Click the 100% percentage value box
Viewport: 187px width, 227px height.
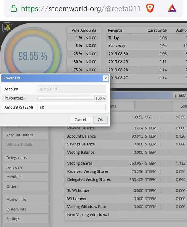click(100, 98)
